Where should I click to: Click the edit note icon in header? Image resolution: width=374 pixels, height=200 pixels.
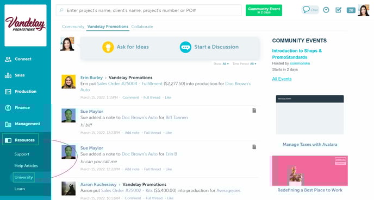click(338, 10)
